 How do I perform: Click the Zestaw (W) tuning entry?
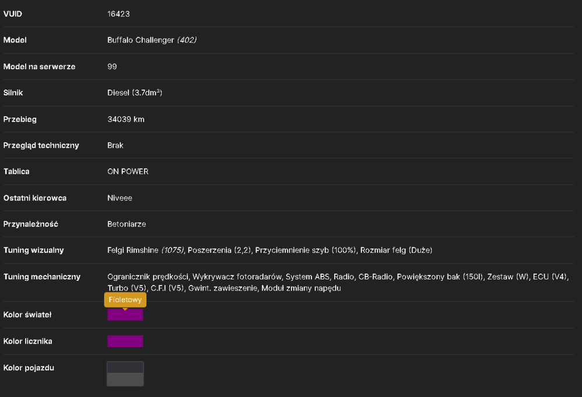coord(508,277)
